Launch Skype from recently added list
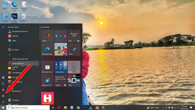This screenshot has height=110, width=195. (x=23, y=41)
